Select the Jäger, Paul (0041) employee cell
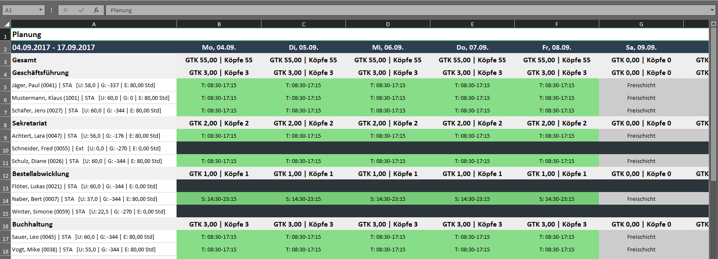 pos(94,85)
